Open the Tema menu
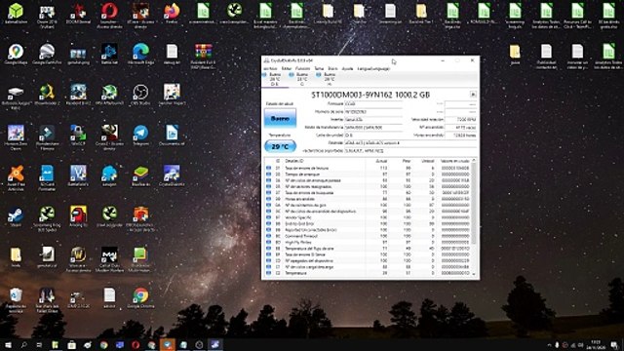The height and width of the screenshot is (351, 624). (319, 69)
